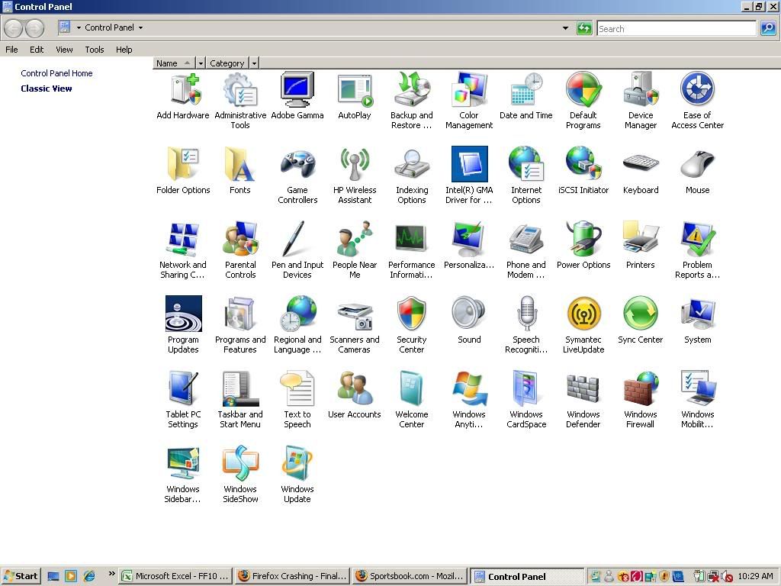The height and width of the screenshot is (586, 781).
Task: Open Windows Sidebar properties icon
Action: 183,463
